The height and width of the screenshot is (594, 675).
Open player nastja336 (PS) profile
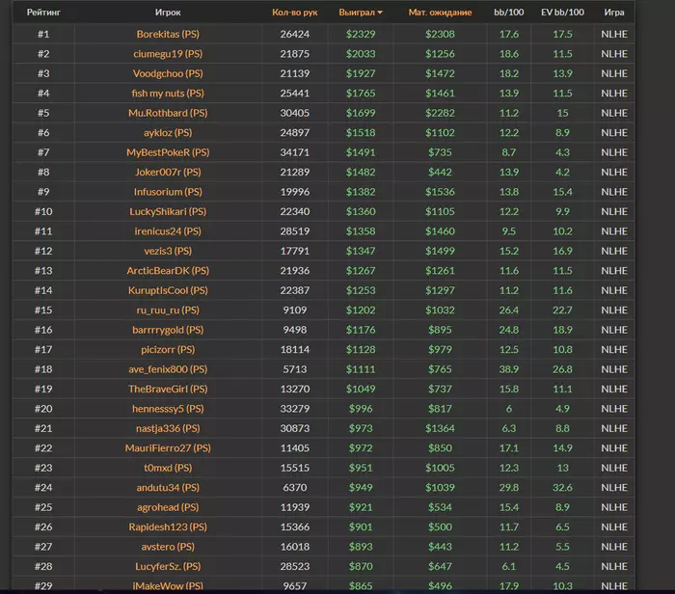coord(168,428)
